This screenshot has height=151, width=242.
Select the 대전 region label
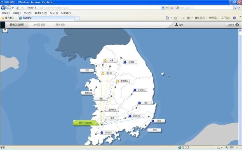coord(101,99)
